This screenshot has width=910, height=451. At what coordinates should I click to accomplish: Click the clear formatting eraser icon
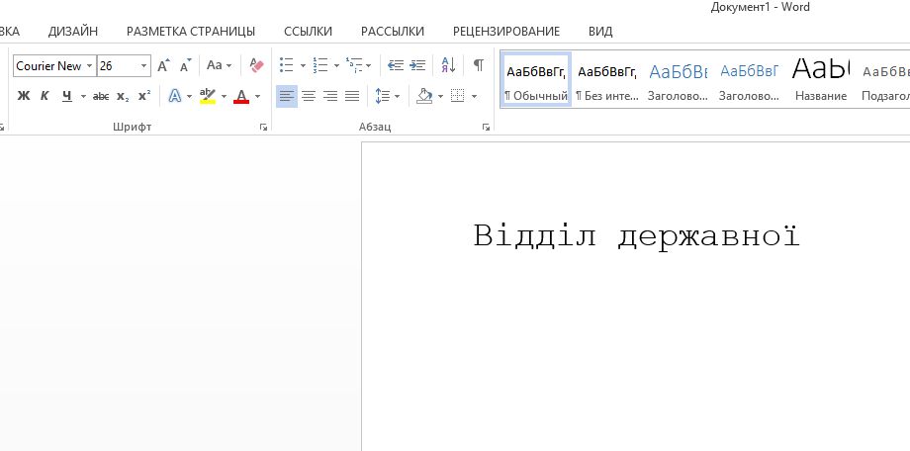(257, 65)
